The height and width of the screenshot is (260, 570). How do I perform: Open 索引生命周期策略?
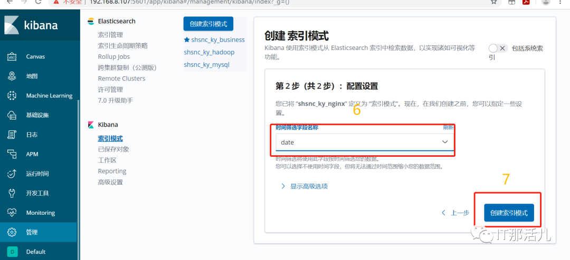pyautogui.click(x=123, y=46)
